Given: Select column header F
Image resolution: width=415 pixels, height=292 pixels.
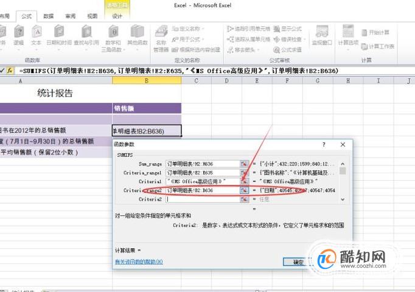Looking at the screenshot, I should (287, 81).
